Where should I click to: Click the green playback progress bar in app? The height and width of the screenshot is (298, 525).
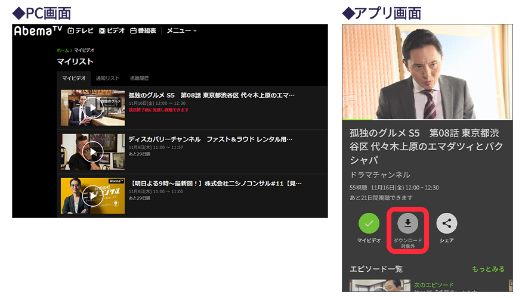point(357,119)
